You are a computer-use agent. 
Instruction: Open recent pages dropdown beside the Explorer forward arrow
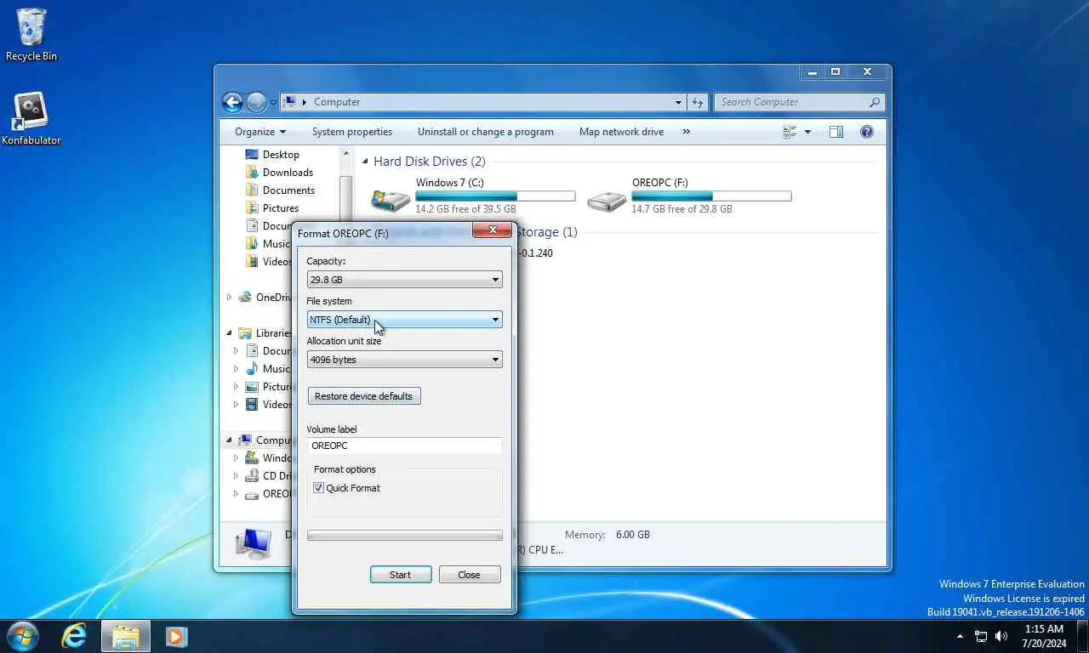coord(273,102)
